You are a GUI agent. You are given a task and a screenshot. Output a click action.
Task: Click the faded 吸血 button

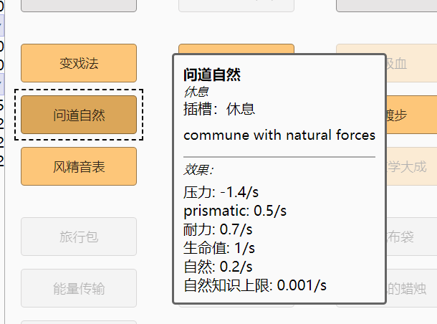(410, 63)
